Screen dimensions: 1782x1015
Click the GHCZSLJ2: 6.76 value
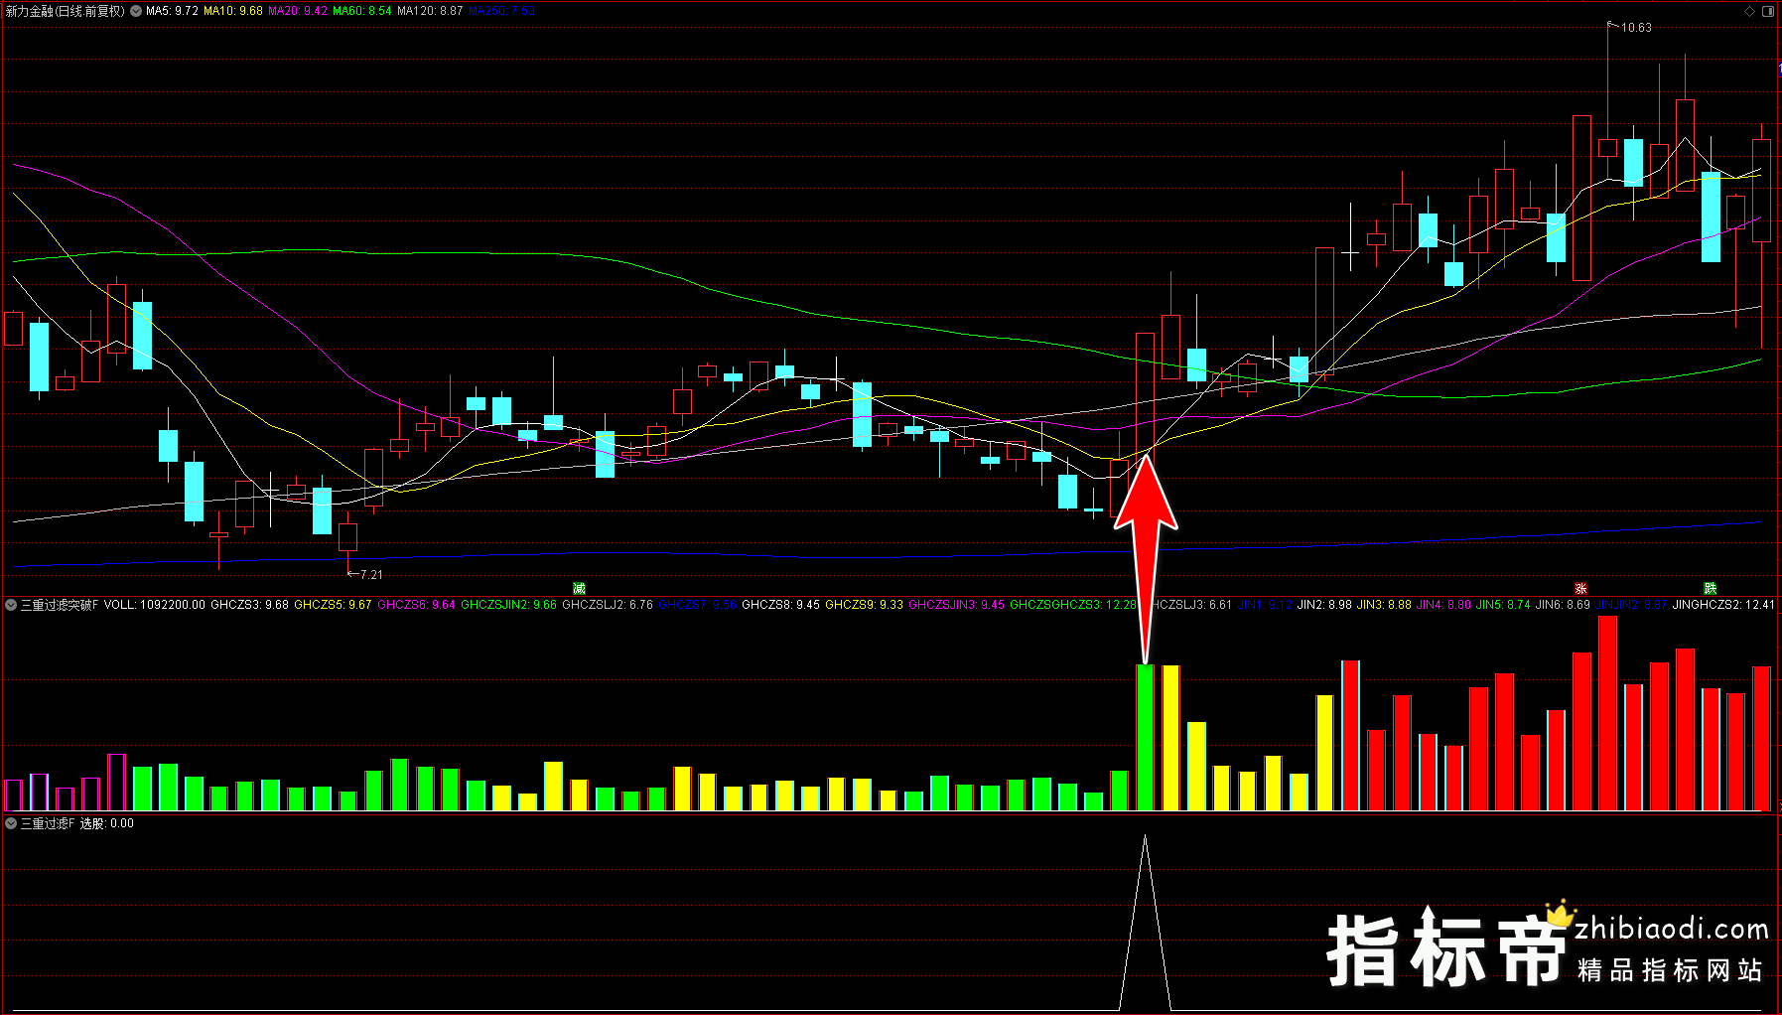[x=608, y=604]
